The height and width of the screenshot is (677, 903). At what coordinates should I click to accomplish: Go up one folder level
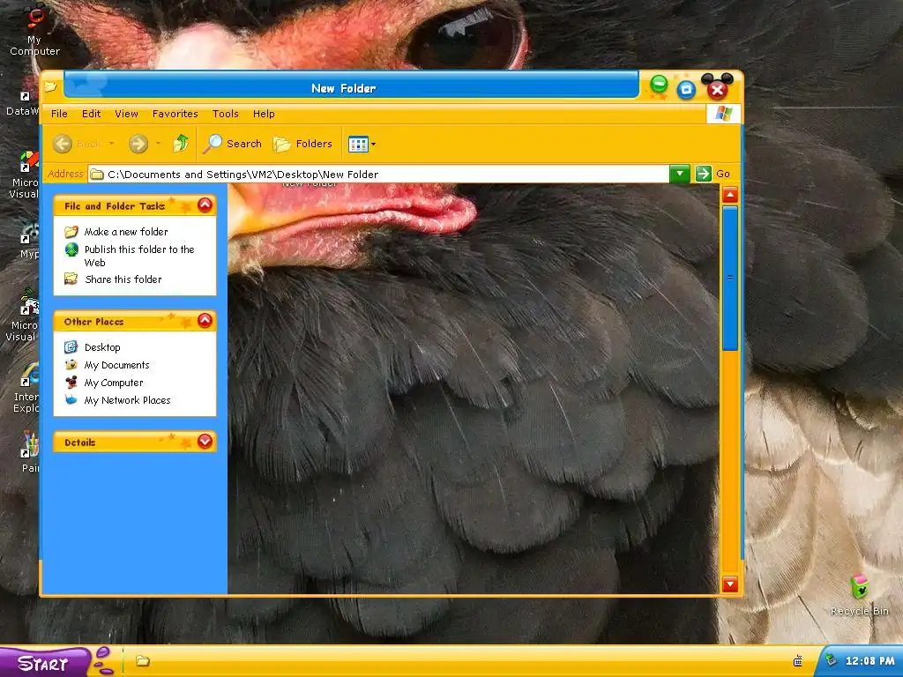pyautogui.click(x=181, y=144)
